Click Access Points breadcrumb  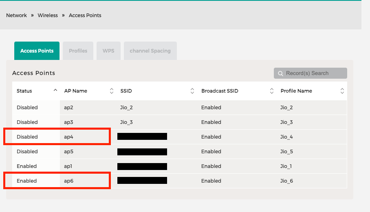pyautogui.click(x=85, y=15)
